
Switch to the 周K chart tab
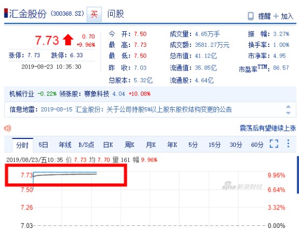pos(130,145)
